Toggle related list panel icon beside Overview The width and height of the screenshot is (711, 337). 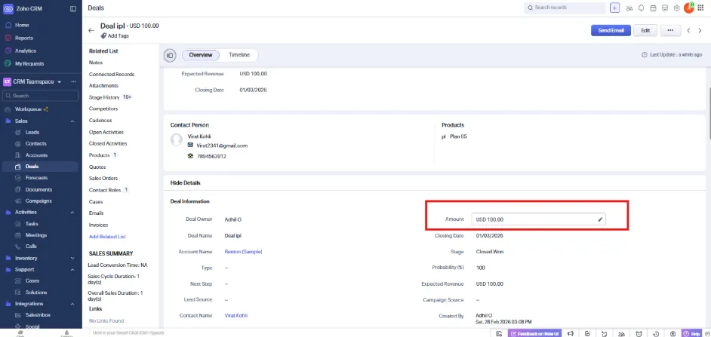(x=170, y=55)
